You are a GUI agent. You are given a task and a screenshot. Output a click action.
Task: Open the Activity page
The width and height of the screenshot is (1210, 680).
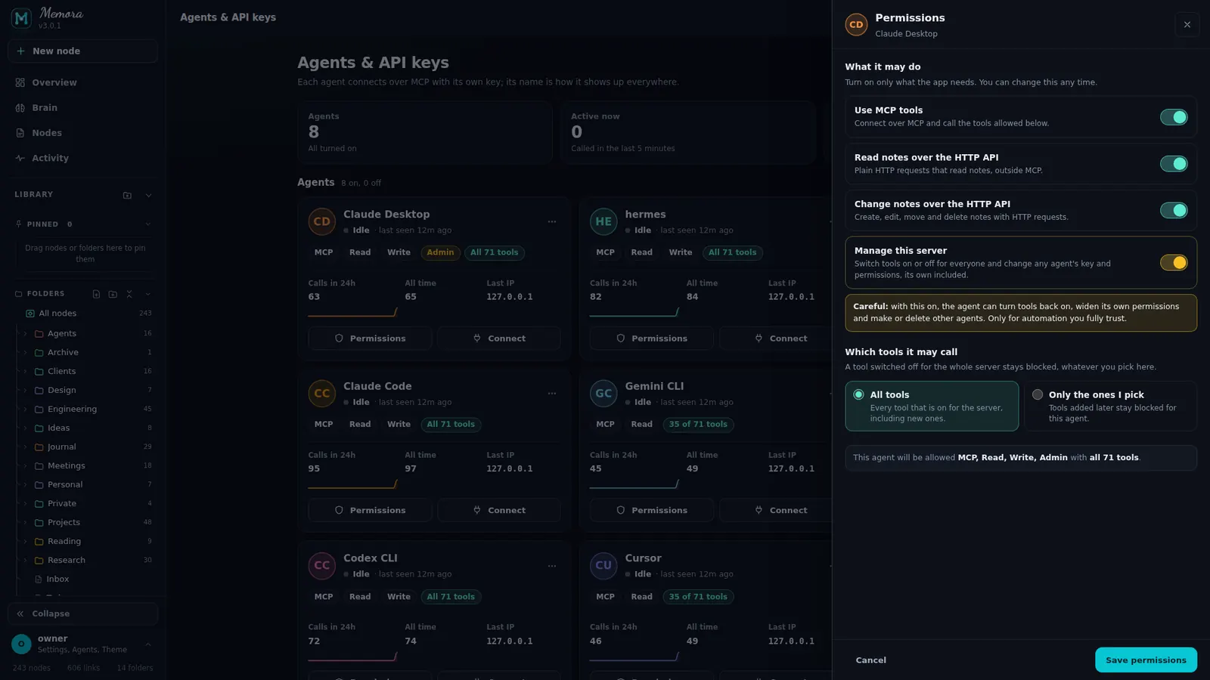(x=82, y=158)
